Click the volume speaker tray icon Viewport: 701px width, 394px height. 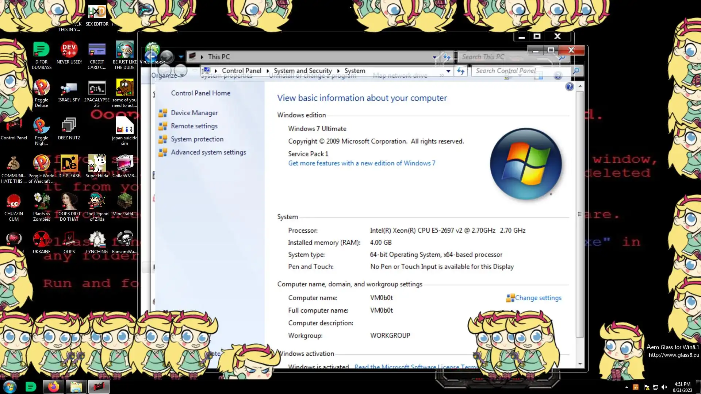pyautogui.click(x=664, y=387)
